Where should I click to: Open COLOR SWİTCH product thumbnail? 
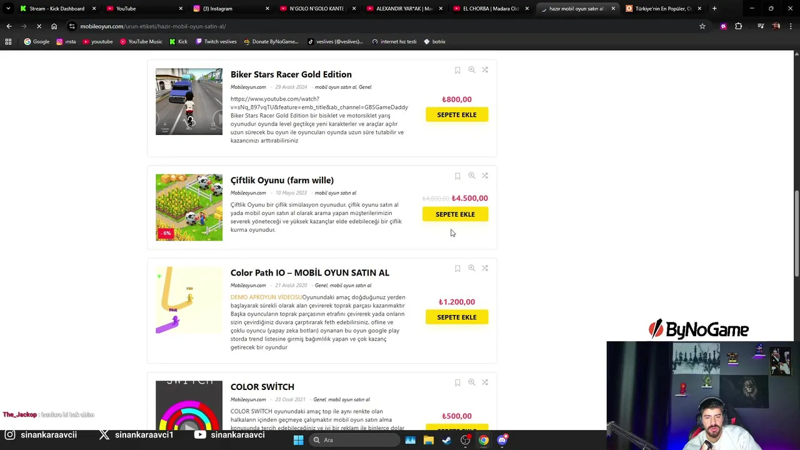pyautogui.click(x=189, y=405)
